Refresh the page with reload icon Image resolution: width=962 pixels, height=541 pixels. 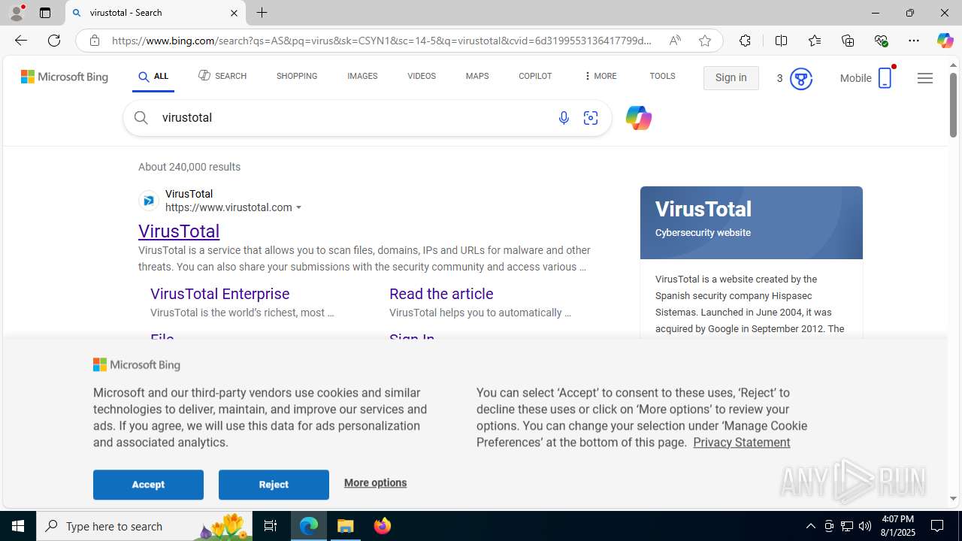(x=54, y=41)
